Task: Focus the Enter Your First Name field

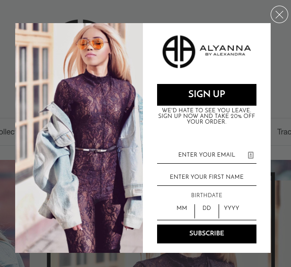Action: (x=207, y=177)
